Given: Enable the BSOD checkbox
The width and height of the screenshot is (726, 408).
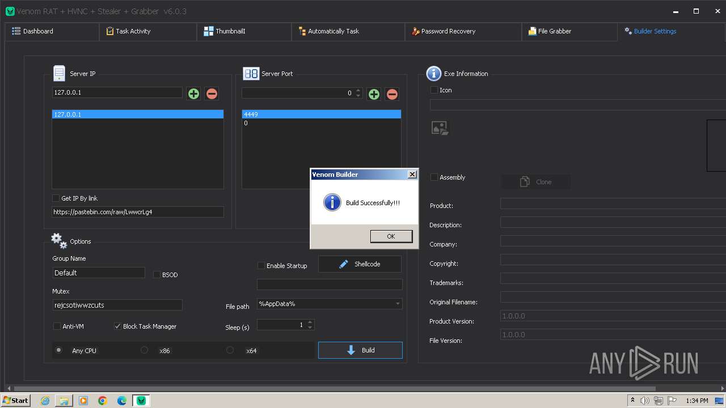Looking at the screenshot, I should (x=157, y=274).
